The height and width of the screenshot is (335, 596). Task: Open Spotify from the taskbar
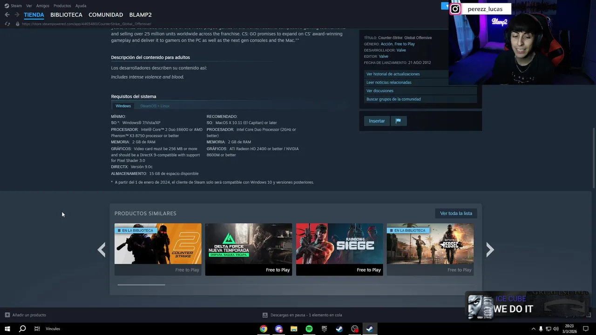[309, 329]
